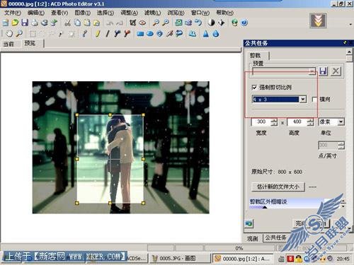Screen dimensions: 354x265
Task: Select the Sharpen triangle tool
Action: click(206, 34)
